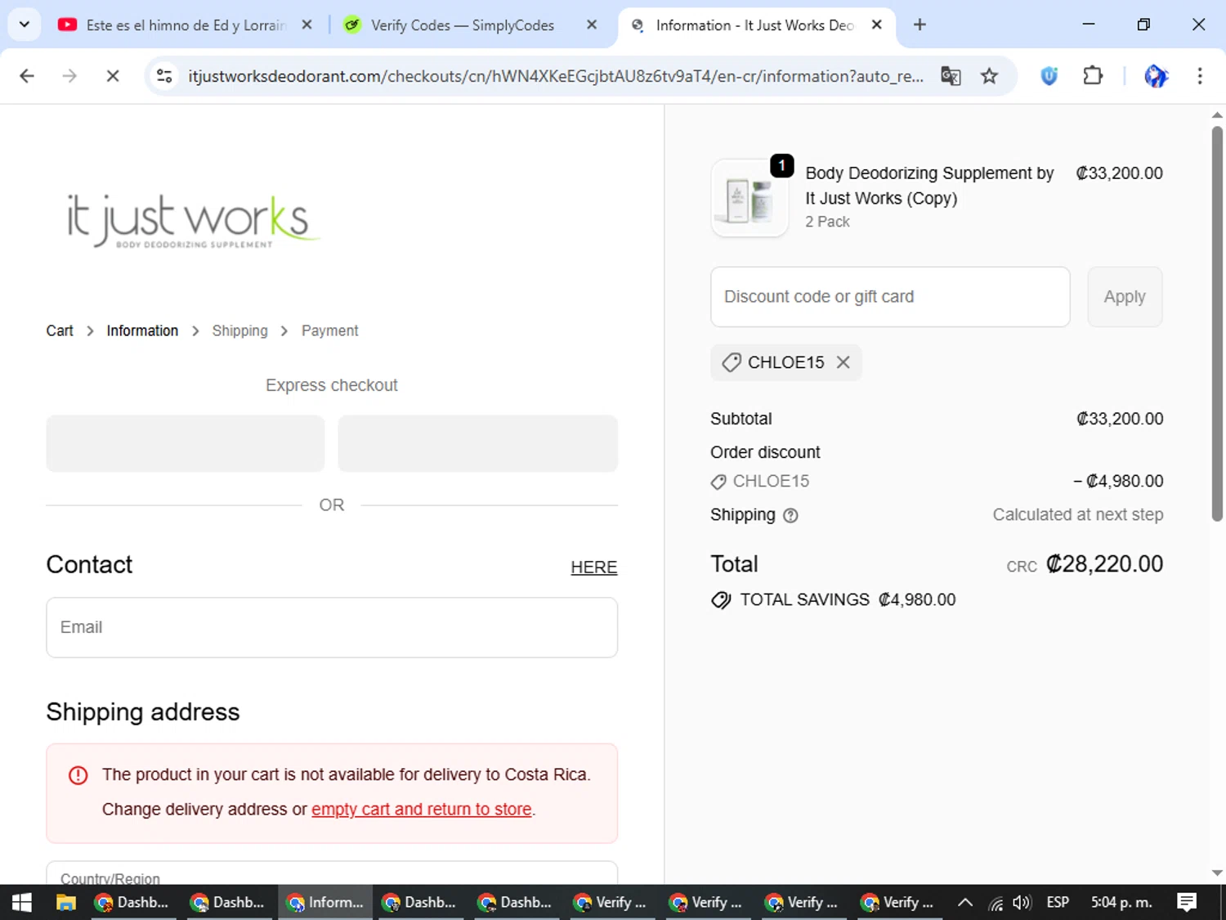Focus Discount code or gift card field

[x=890, y=297]
